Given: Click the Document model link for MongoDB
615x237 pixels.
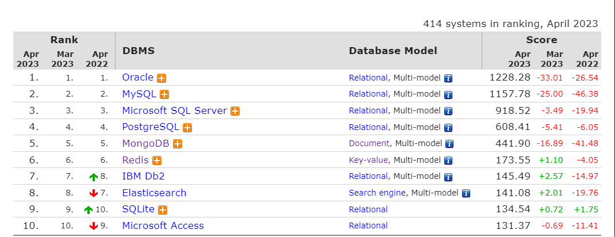Looking at the screenshot, I should click(x=369, y=143).
